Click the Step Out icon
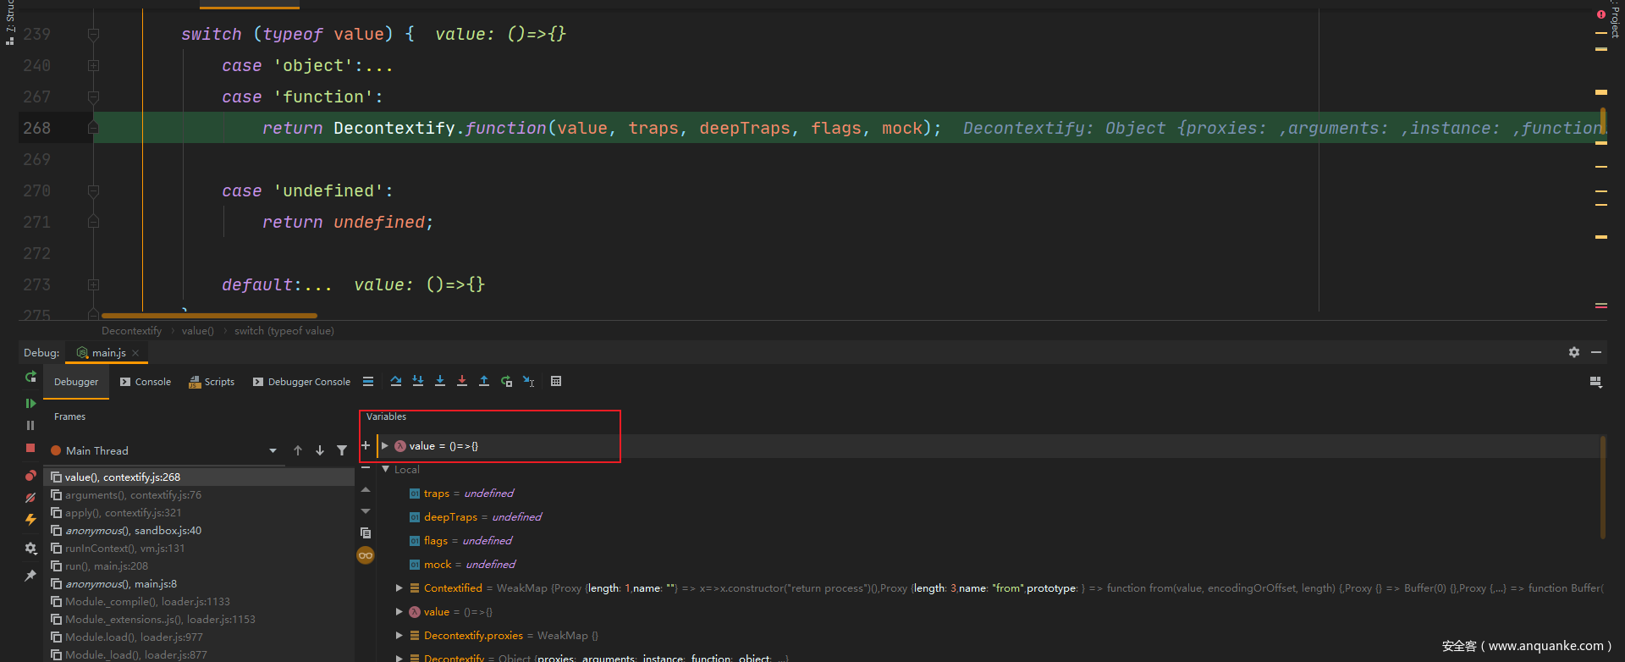 click(484, 382)
